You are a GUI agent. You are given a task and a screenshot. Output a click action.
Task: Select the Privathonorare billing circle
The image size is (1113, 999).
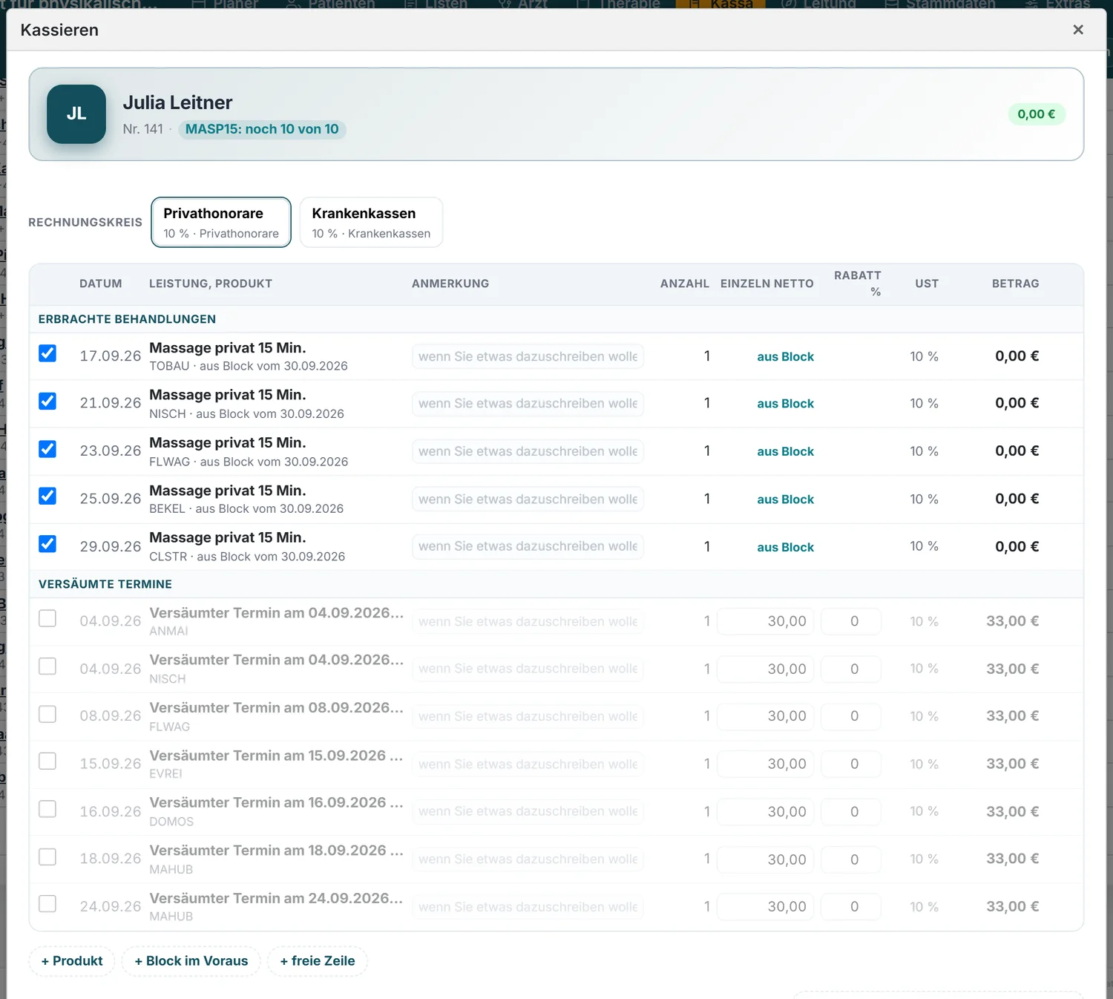[x=221, y=223]
